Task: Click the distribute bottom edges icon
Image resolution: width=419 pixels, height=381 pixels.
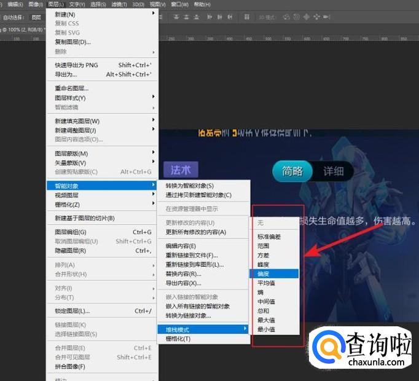Action: click(x=197, y=17)
